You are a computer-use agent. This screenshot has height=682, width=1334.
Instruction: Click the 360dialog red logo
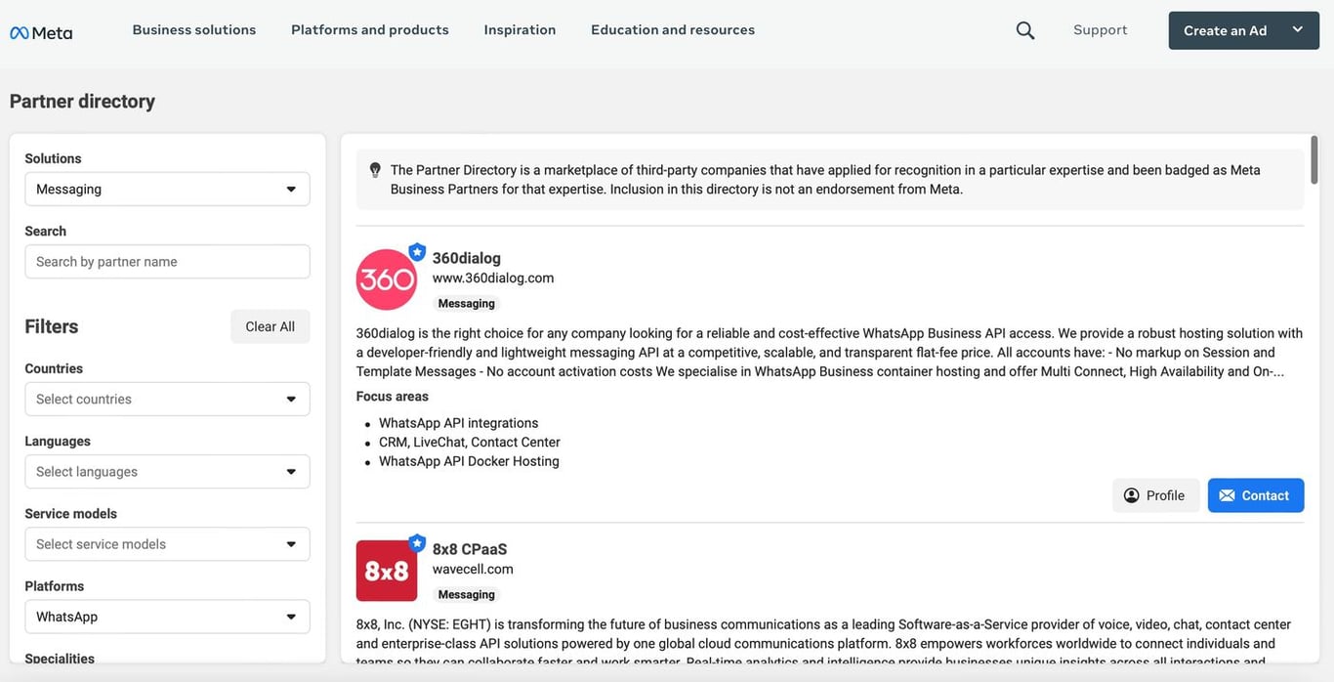(x=386, y=279)
